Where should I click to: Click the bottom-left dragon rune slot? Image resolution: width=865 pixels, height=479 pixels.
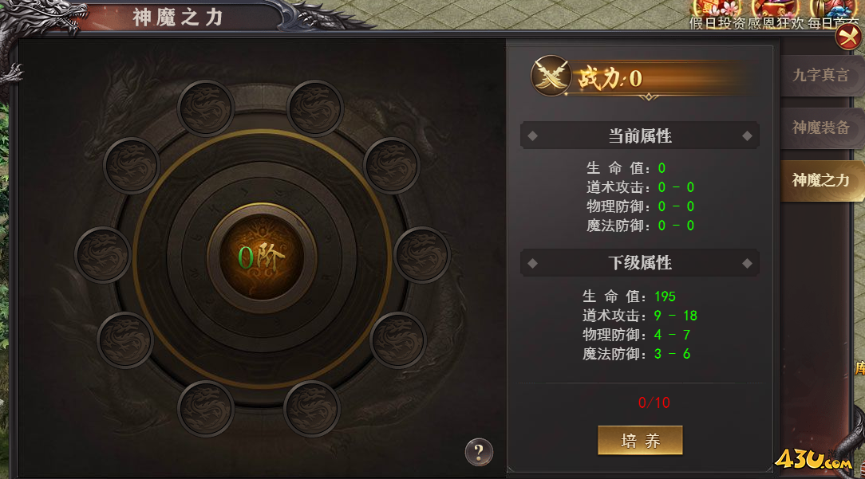pos(206,408)
